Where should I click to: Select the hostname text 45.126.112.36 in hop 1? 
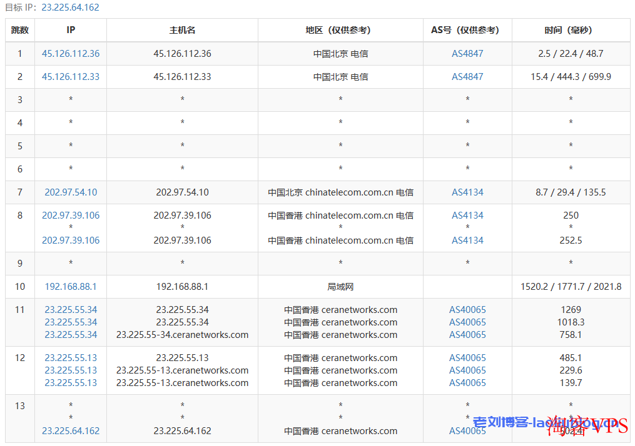coord(182,53)
